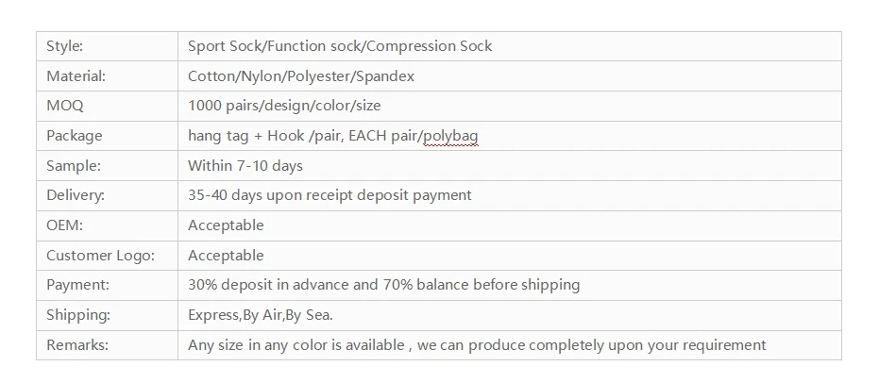Click the Customer Logo: label
Viewport: 879px width, 383px height.
[x=100, y=256]
